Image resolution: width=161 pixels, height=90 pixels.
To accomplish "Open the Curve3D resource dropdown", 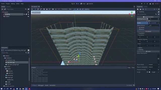I will click(158, 23).
